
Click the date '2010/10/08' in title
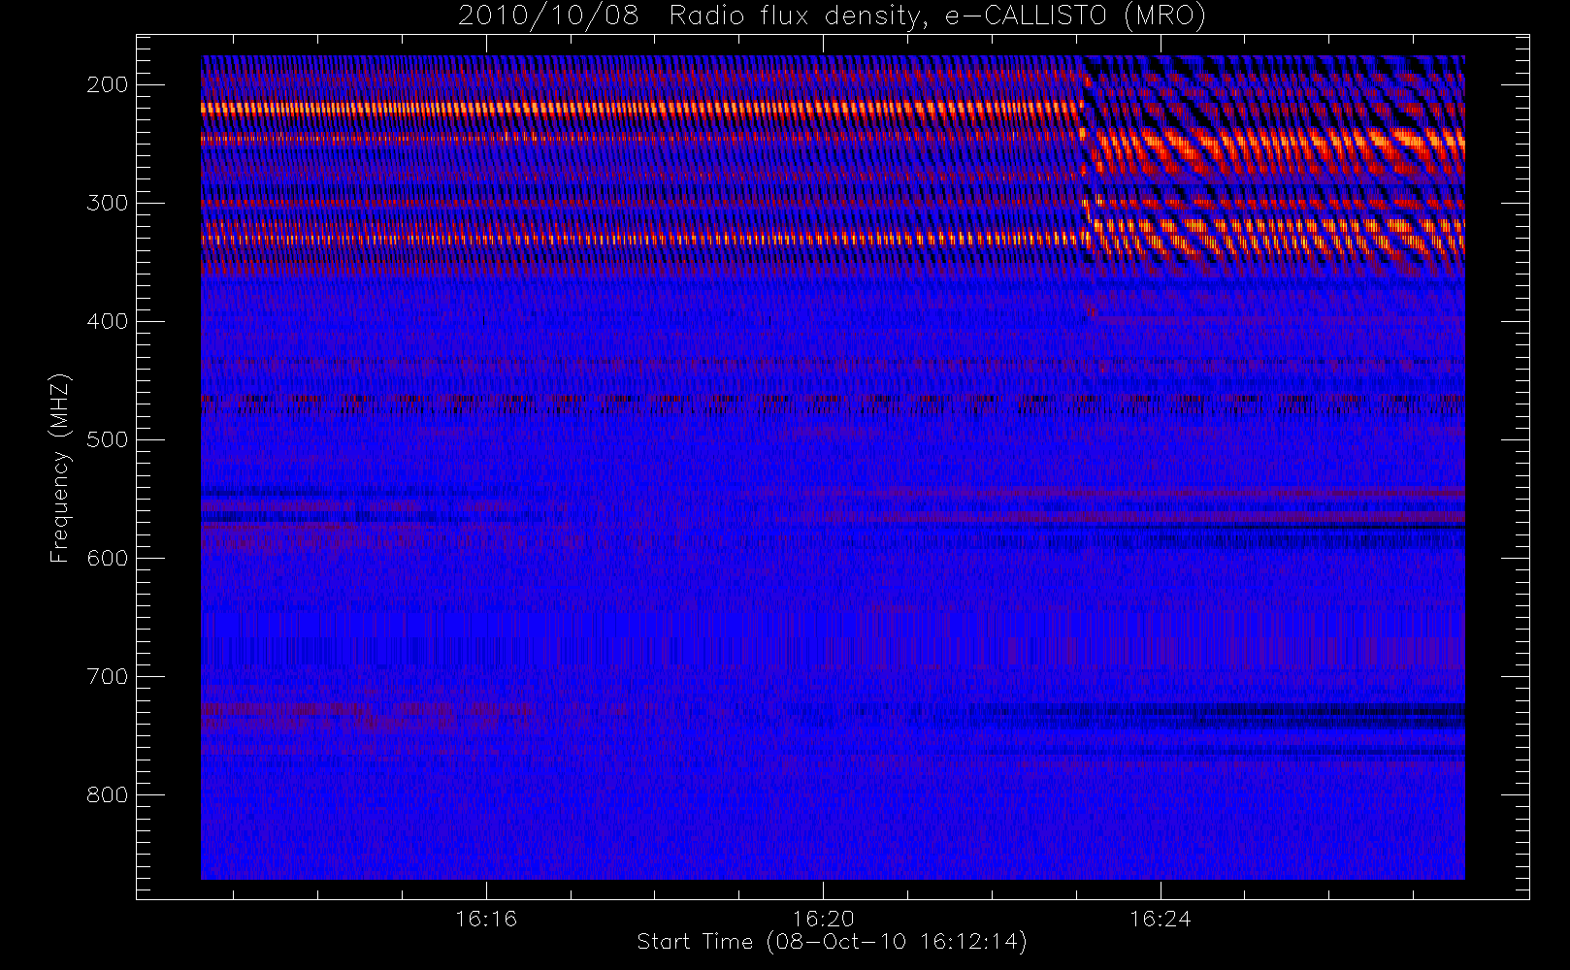tap(549, 16)
